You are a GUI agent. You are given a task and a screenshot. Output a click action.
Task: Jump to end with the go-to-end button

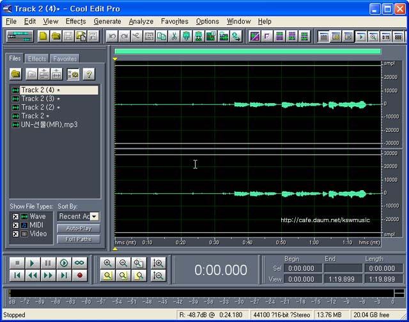point(64,275)
